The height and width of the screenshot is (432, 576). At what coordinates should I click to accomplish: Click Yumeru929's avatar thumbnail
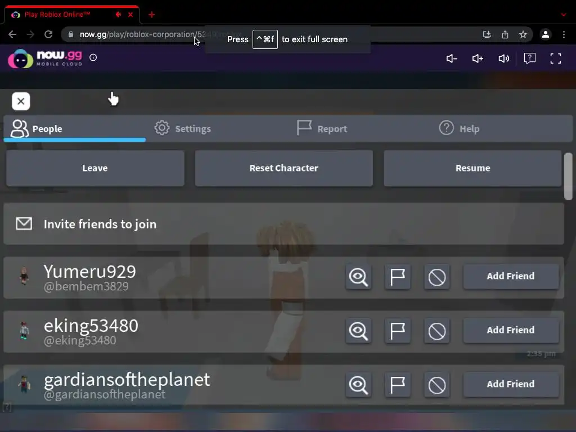pyautogui.click(x=24, y=276)
